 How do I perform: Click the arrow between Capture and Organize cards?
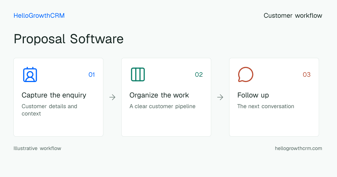click(112, 97)
